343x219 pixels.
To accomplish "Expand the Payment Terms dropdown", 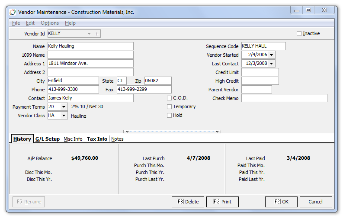I will 64,107.
